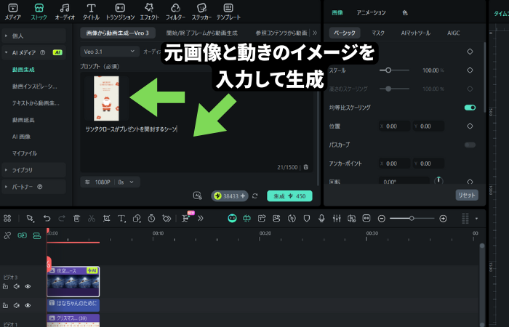The height and width of the screenshot is (327, 509).
Task: Select the AIGC sub-tab
Action: pyautogui.click(x=454, y=33)
